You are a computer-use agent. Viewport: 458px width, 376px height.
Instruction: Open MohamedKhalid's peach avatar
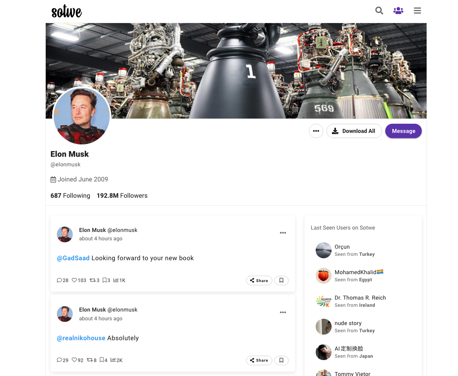tap(323, 276)
